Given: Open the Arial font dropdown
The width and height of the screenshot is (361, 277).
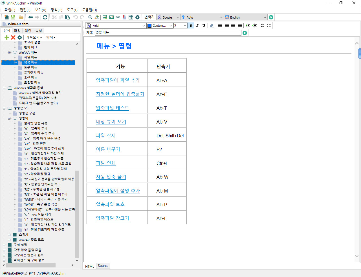Looking at the screenshot, I should click(x=116, y=26).
